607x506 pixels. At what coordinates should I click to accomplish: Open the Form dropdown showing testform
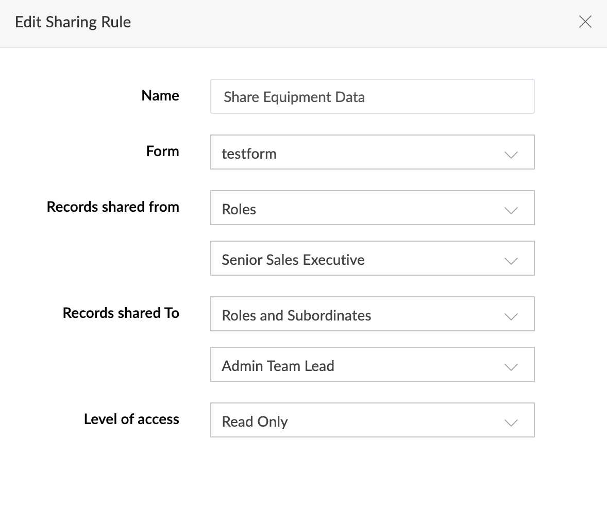(x=361, y=153)
